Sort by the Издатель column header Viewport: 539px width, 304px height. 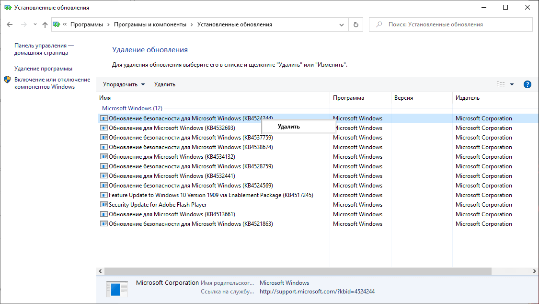click(x=468, y=98)
